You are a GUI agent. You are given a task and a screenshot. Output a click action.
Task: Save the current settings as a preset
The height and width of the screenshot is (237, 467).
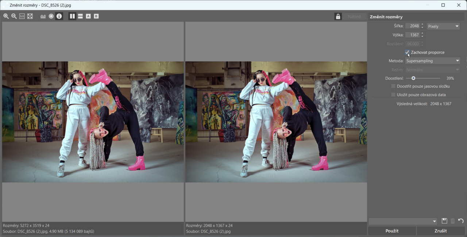[x=444, y=221]
